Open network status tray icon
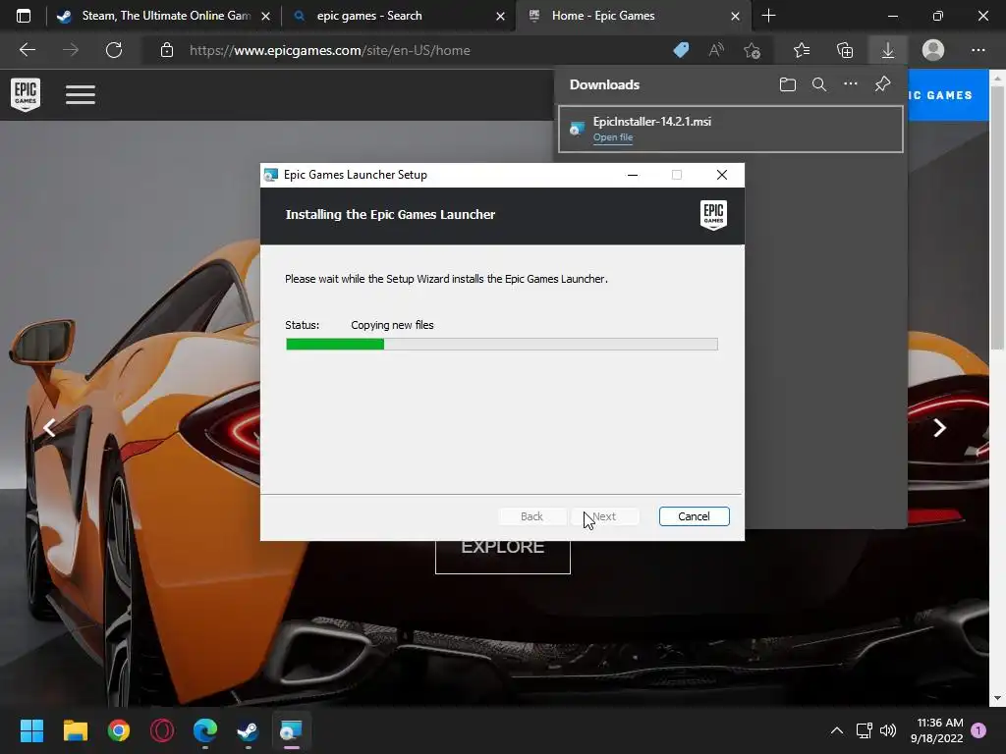Image resolution: width=1006 pixels, height=754 pixels. [865, 730]
